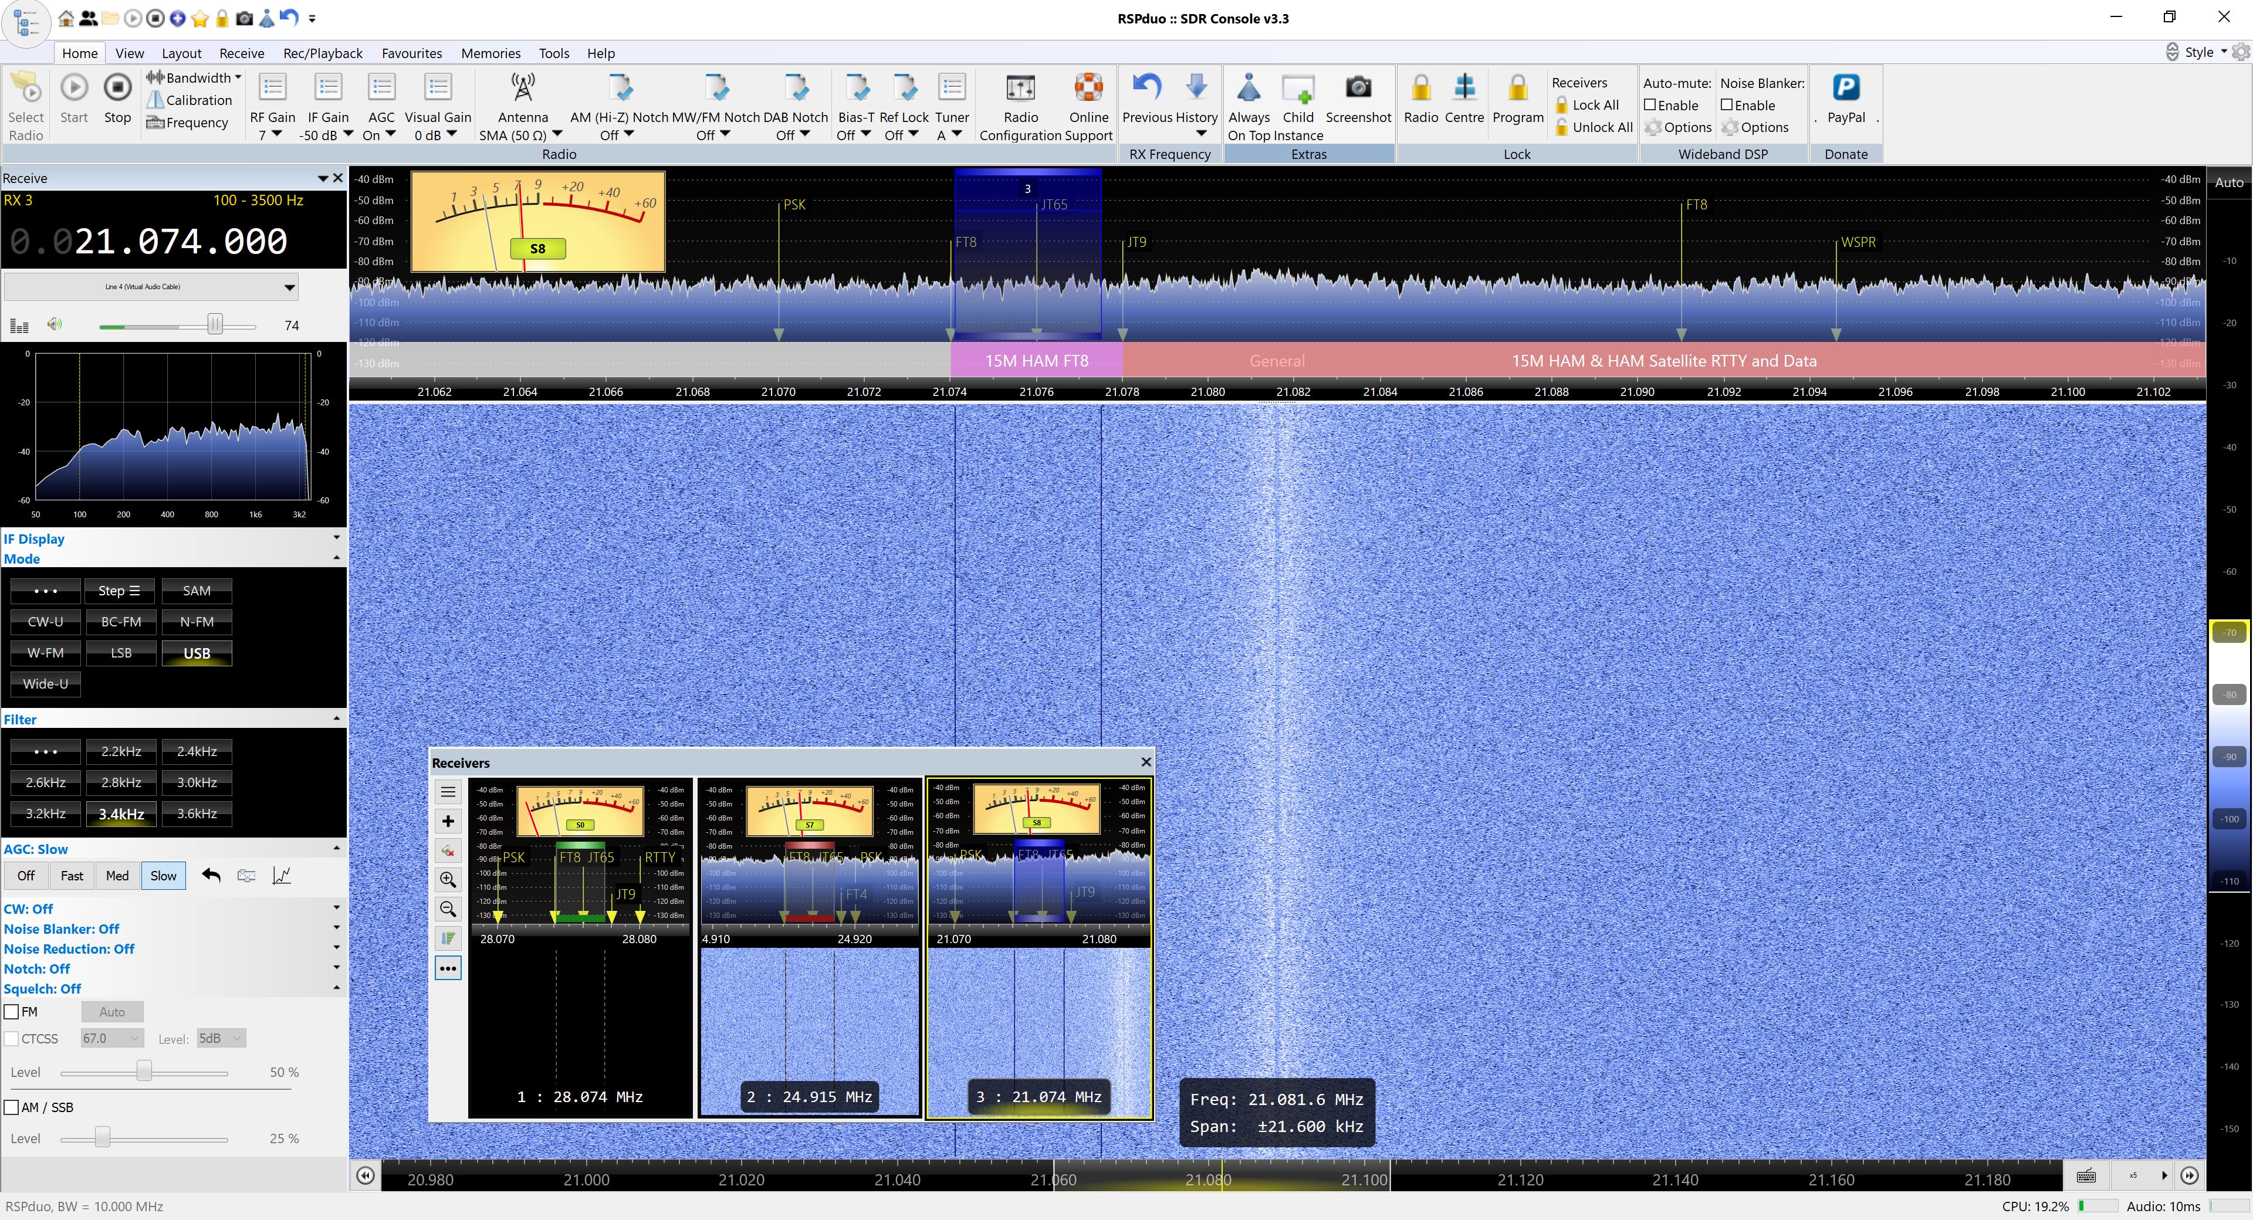This screenshot has height=1220, width=2253.
Task: Mute all receivers in the Receivers window
Action: pos(448,850)
